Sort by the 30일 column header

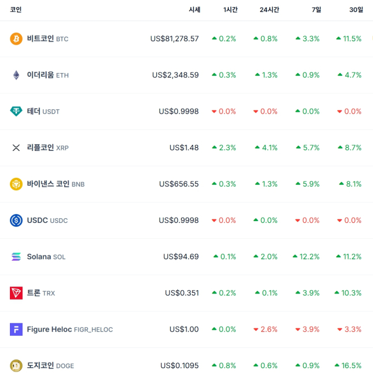[x=356, y=10]
